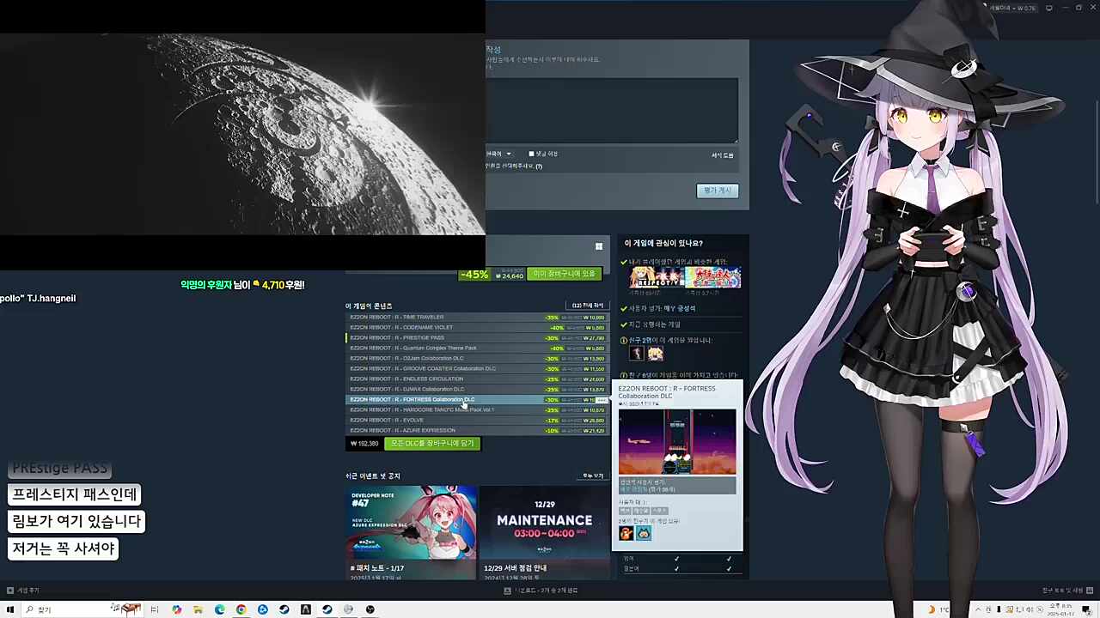Viewport: 1100px width, 618px height.
Task: Click the DJMAX Respect V similar game thumbnail
Action: (657, 277)
